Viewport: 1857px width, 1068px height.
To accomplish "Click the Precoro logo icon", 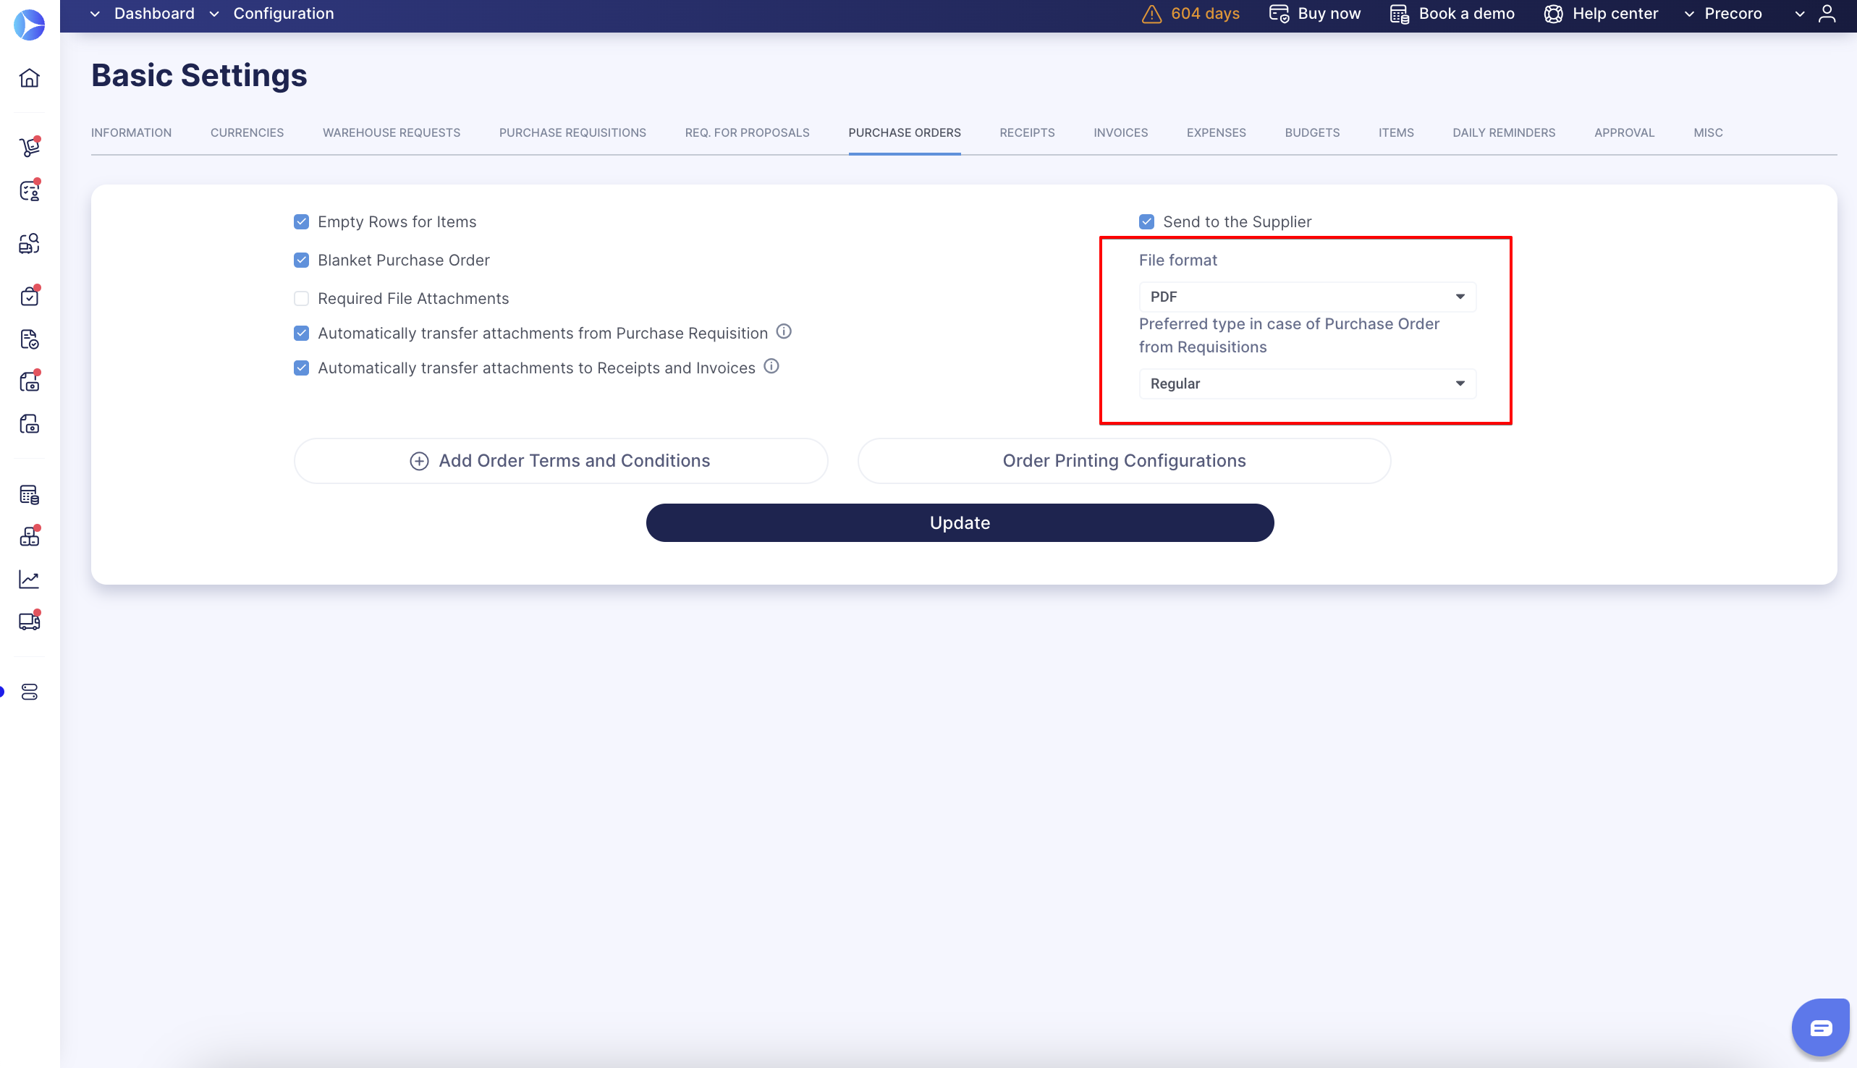I will [30, 24].
